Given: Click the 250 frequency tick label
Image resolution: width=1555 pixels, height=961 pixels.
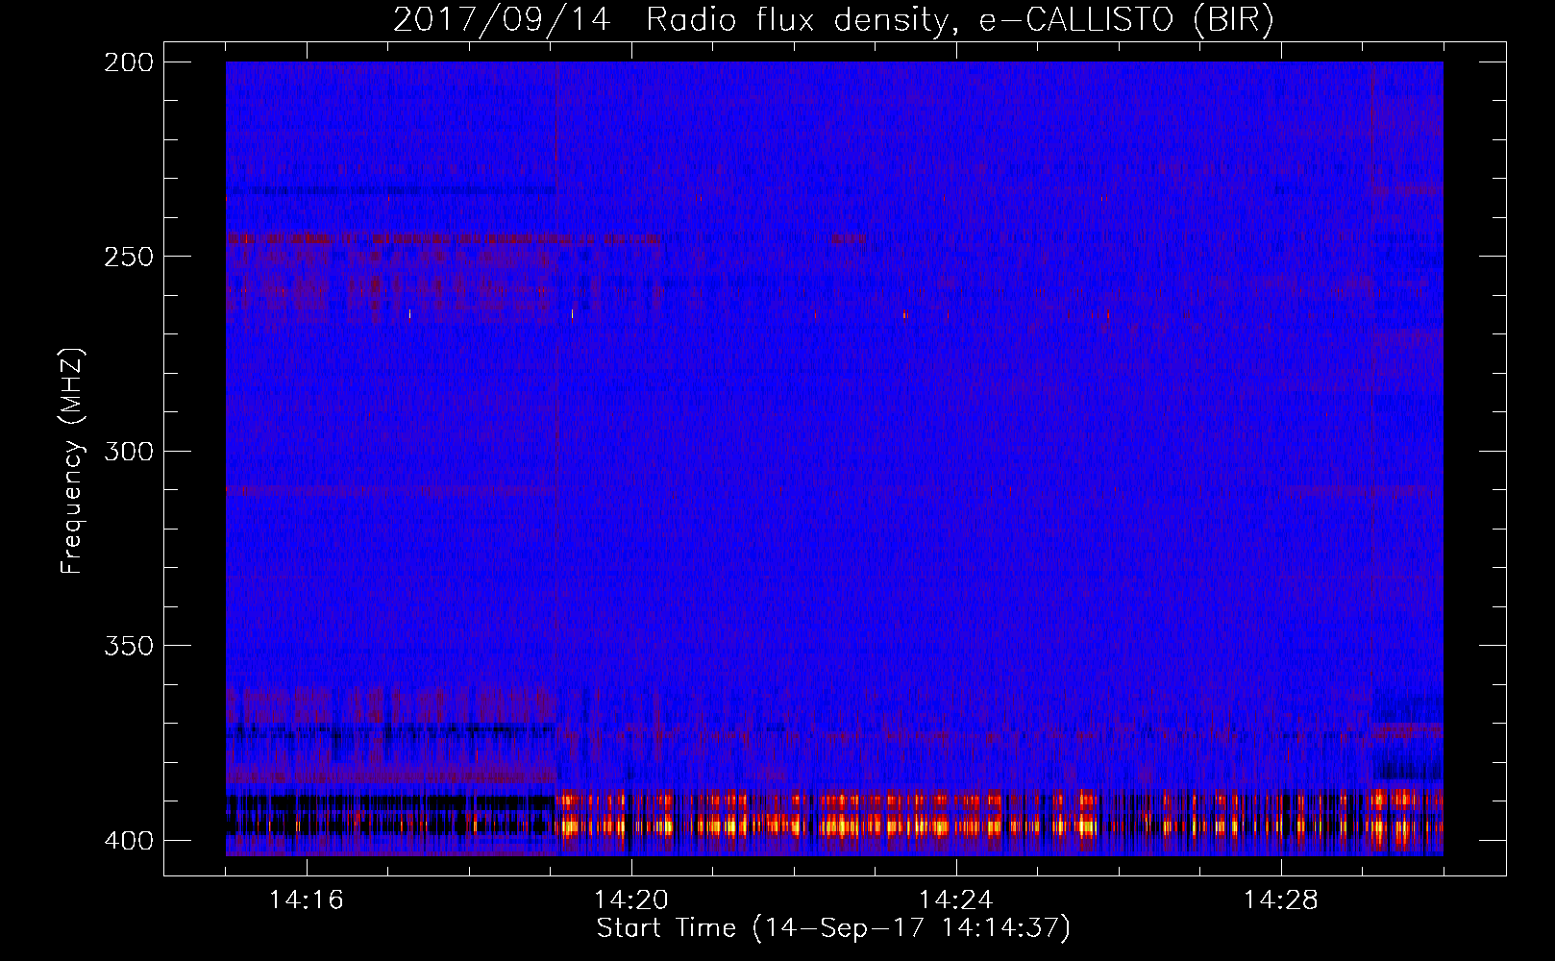Looking at the screenshot, I should [129, 257].
